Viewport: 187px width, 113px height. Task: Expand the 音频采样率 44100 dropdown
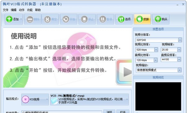click(x=179, y=59)
